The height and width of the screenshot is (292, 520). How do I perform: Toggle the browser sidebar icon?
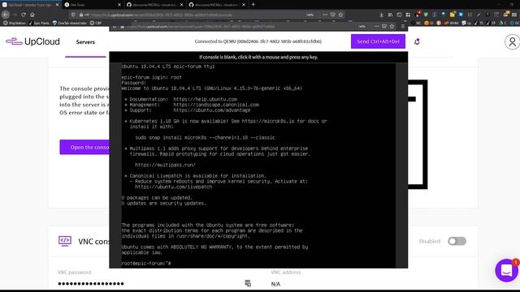coord(399,15)
